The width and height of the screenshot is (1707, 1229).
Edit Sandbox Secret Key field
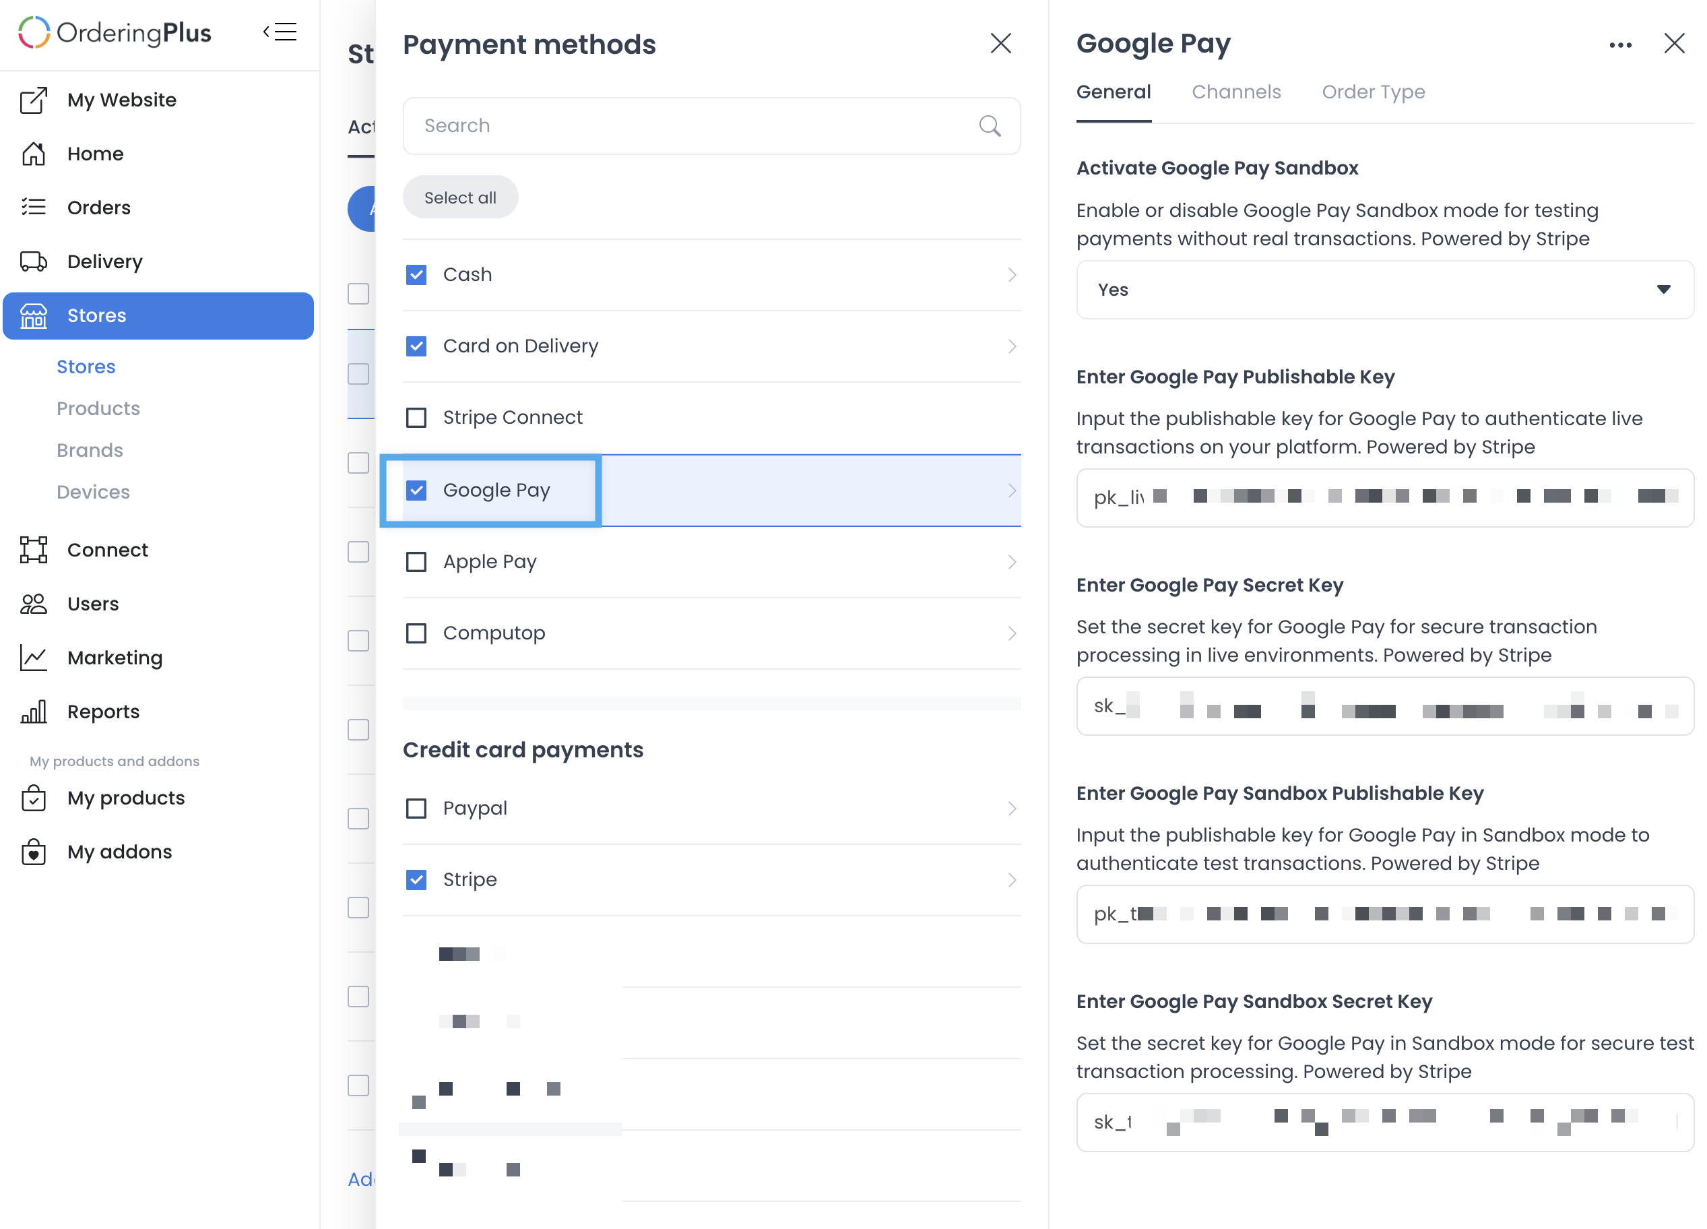coord(1384,1122)
